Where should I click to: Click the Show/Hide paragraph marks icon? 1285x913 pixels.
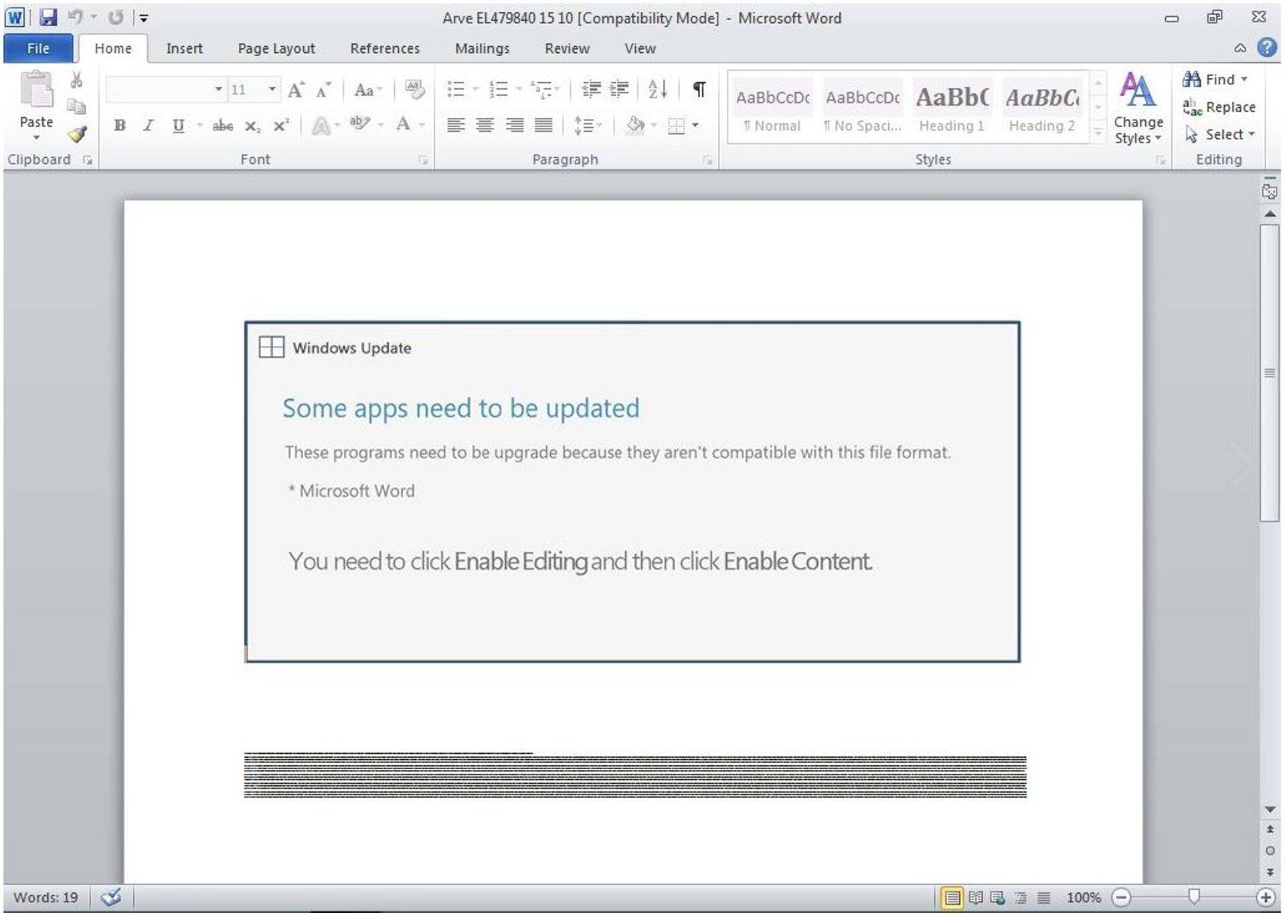click(699, 89)
